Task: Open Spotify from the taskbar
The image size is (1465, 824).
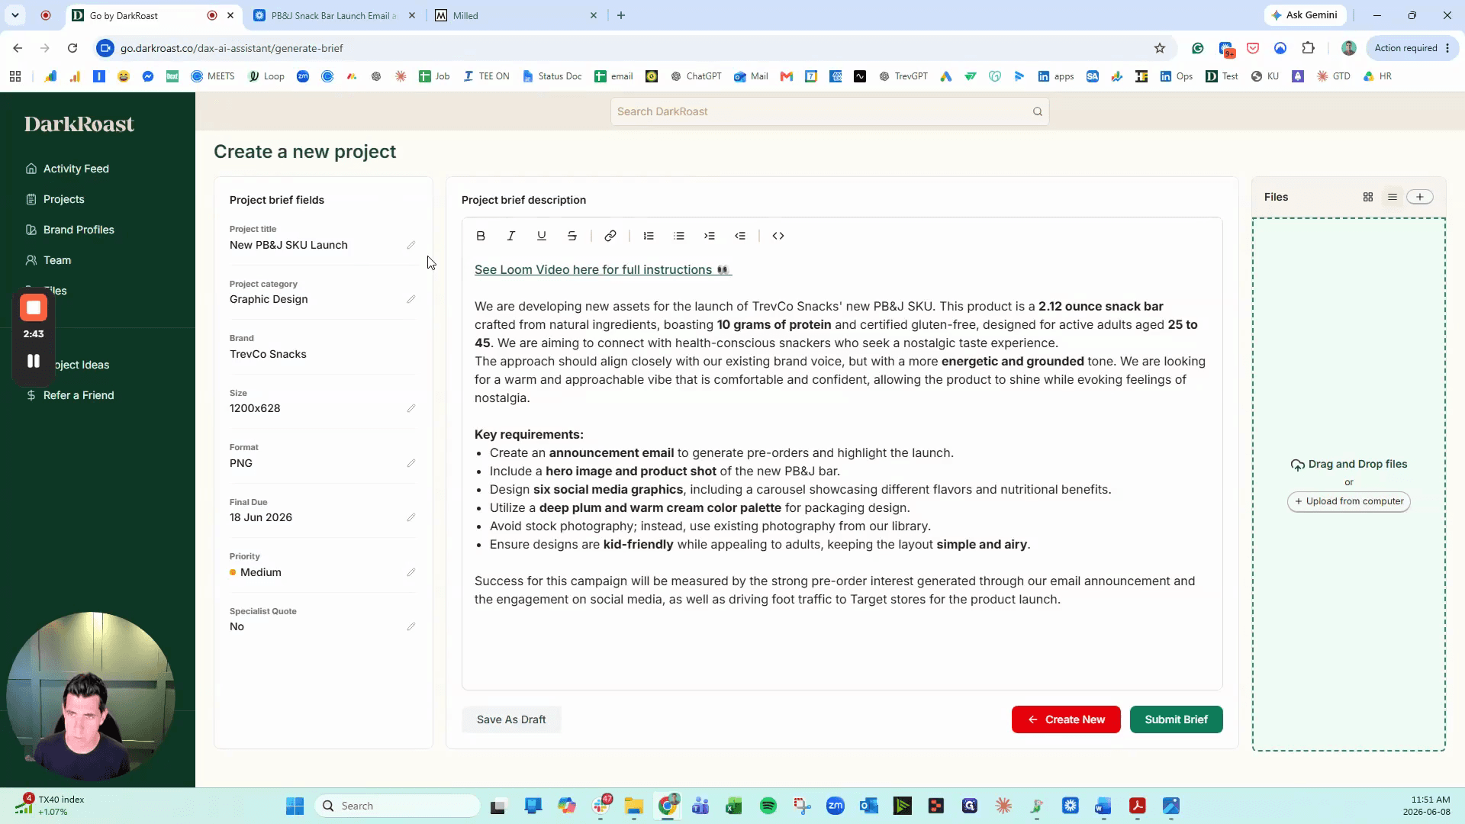Action: 768,806
